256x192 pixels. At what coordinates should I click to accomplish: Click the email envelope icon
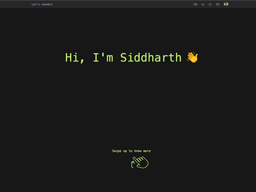click(218, 4)
